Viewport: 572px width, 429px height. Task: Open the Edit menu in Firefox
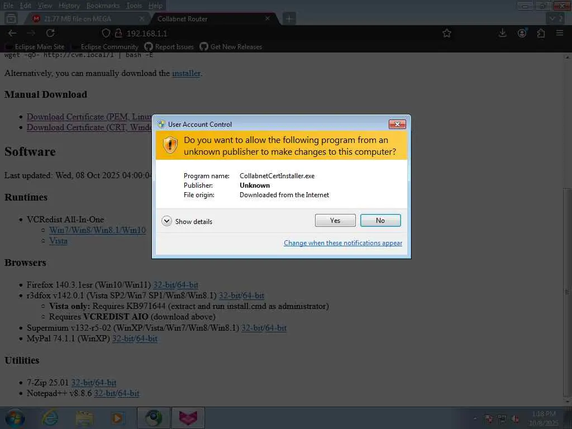tap(25, 6)
